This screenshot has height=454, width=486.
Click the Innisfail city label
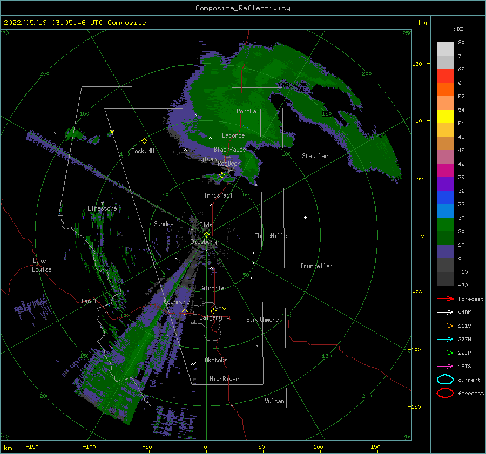pyautogui.click(x=218, y=195)
